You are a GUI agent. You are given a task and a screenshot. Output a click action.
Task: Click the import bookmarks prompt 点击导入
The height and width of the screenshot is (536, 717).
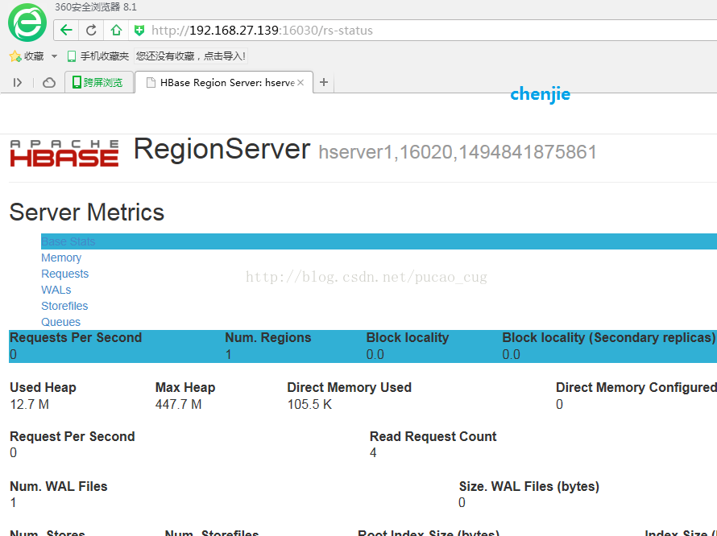click(x=191, y=56)
